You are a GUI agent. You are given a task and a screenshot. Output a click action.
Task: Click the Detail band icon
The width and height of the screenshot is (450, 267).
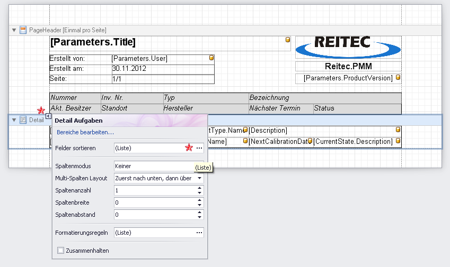[23, 120]
